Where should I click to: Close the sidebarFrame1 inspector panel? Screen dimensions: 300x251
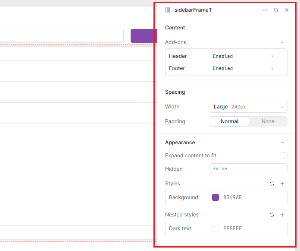[286, 10]
